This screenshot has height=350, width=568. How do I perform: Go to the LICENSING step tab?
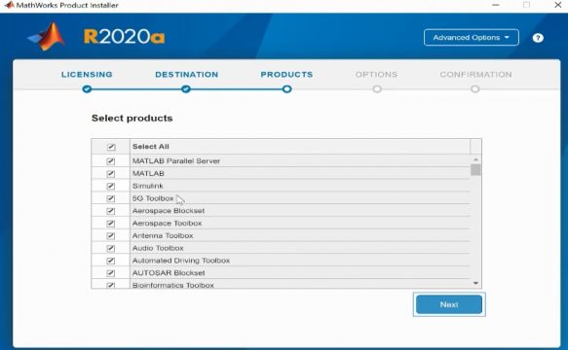(x=87, y=75)
